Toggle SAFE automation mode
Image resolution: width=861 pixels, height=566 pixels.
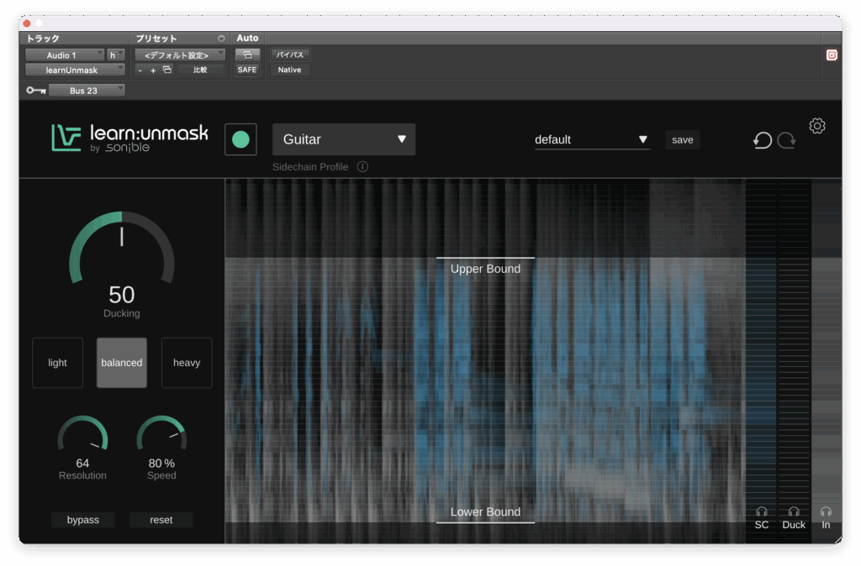247,70
